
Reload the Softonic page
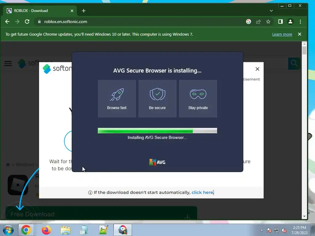tap(27, 22)
